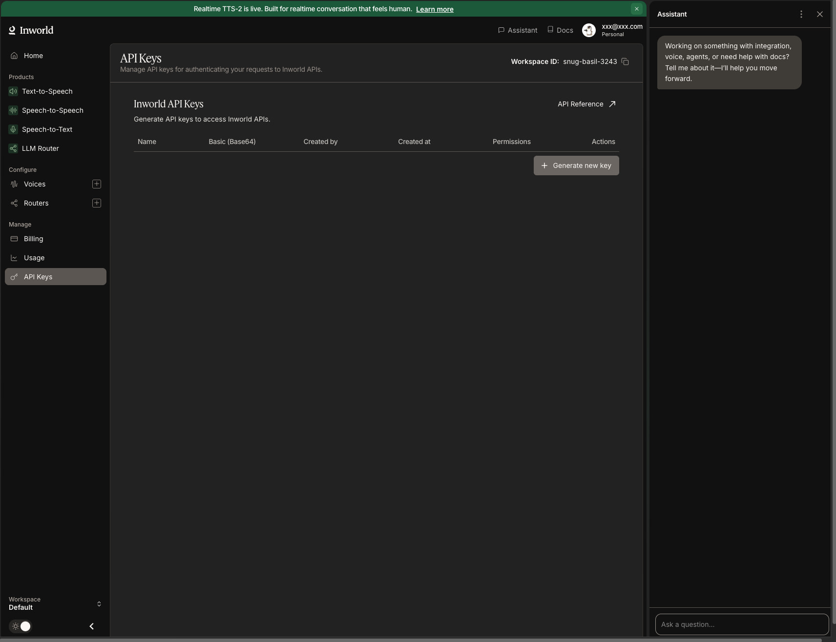Open LLM Router product

point(56,148)
